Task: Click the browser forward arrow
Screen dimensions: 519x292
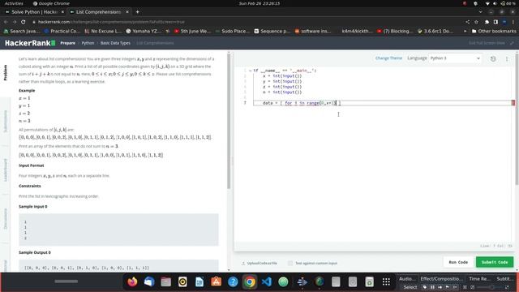Action: click(15, 22)
